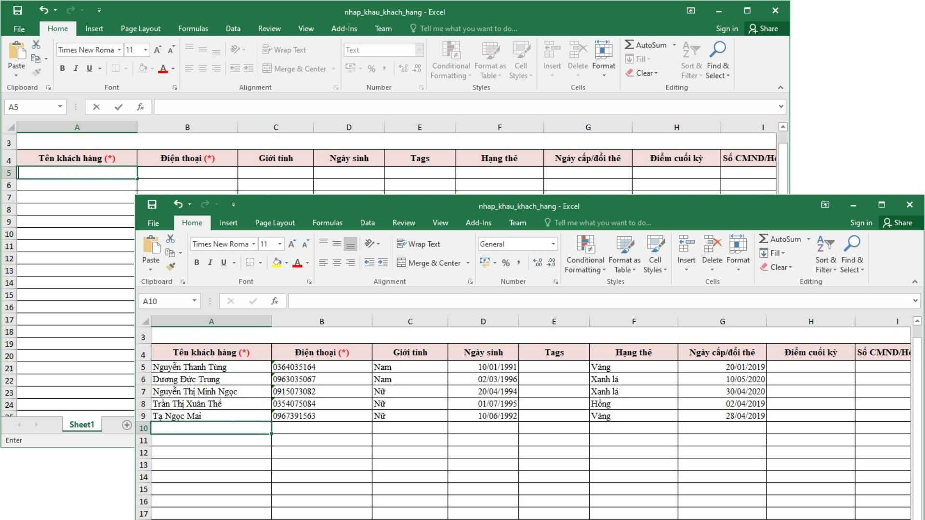This screenshot has width=925, height=520.
Task: Toggle bold formatting
Action: [197, 262]
